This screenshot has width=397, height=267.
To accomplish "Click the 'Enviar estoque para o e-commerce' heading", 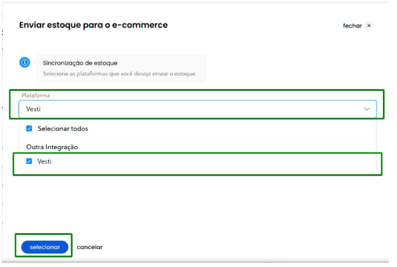I will [x=93, y=25].
